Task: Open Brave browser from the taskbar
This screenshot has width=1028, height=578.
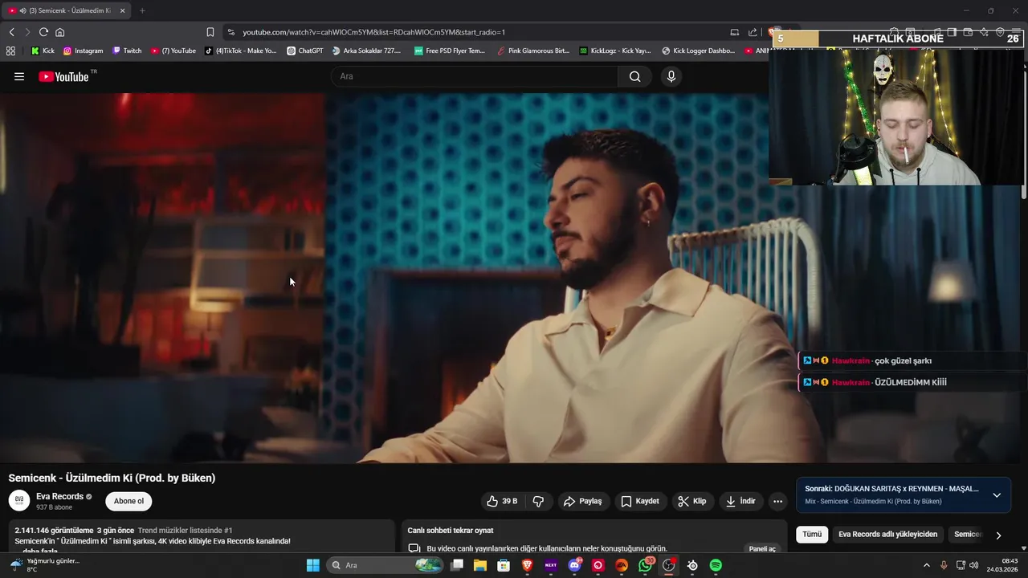Action: (x=527, y=565)
